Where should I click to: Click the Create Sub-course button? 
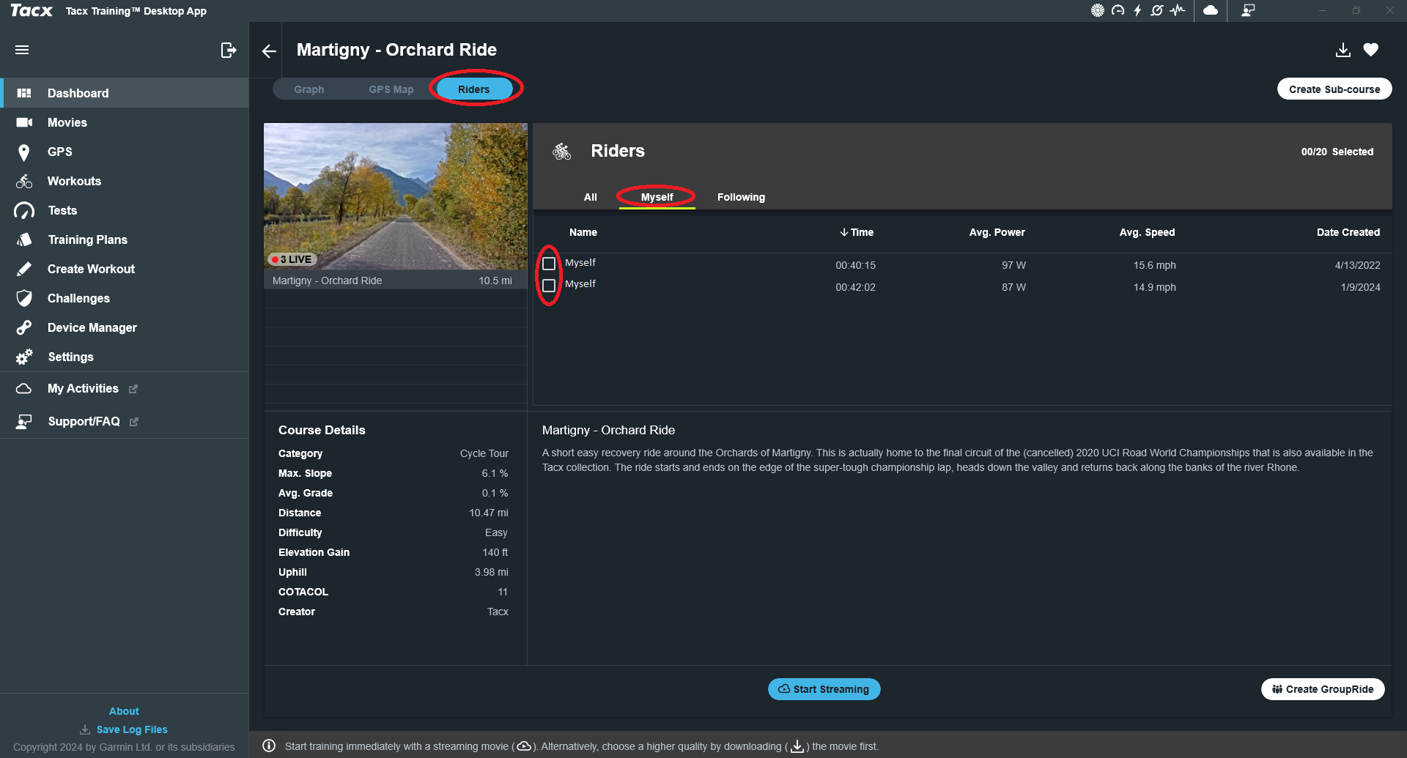1334,89
